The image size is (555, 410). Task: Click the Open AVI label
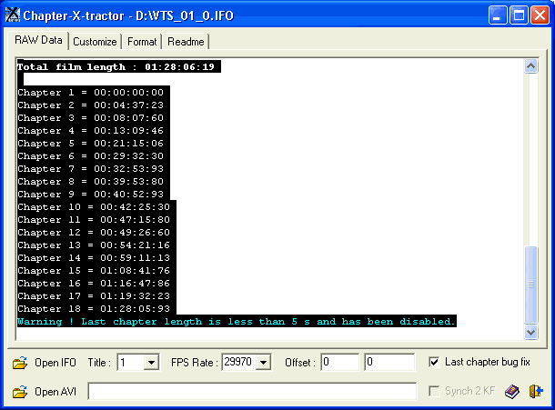(55, 392)
